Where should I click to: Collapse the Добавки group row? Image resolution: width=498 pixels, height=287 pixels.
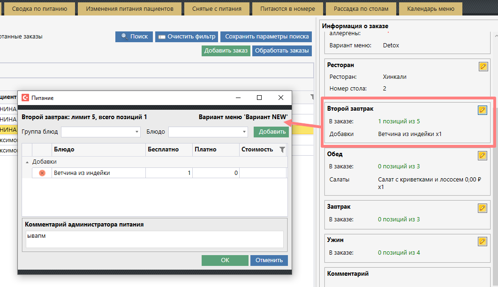click(26, 162)
